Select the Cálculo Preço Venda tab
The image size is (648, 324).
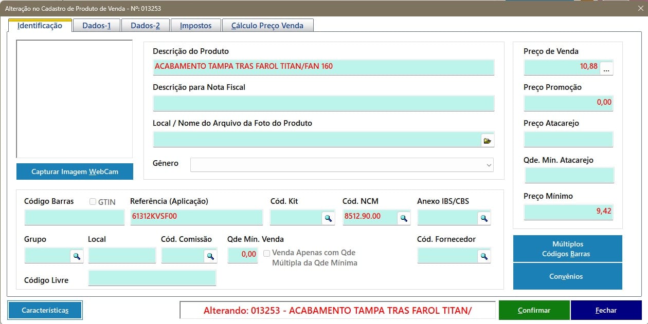pos(267,26)
